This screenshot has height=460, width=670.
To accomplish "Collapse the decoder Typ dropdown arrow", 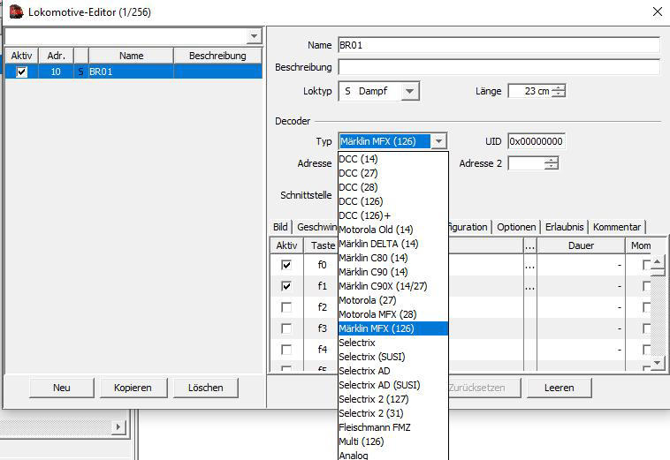I will pyautogui.click(x=439, y=141).
